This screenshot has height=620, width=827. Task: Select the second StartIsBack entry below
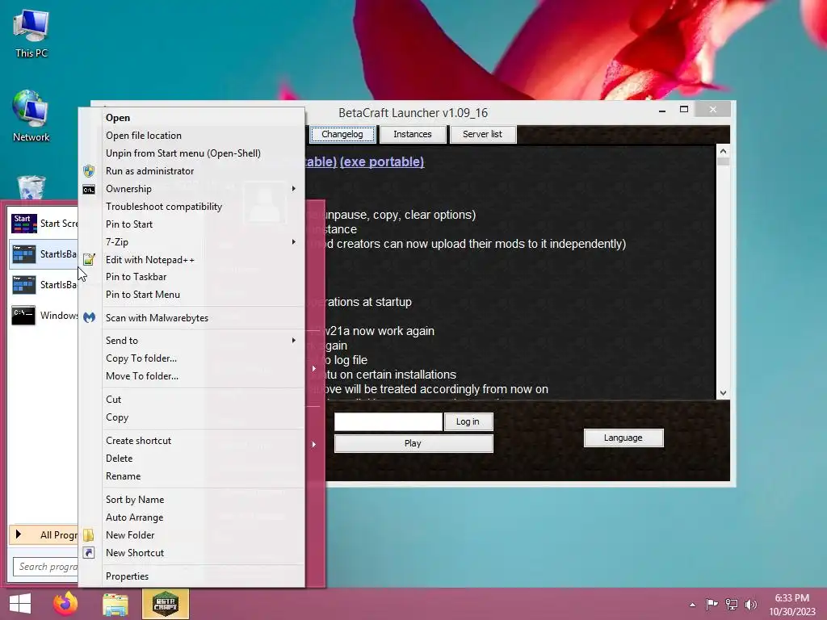[x=44, y=285]
